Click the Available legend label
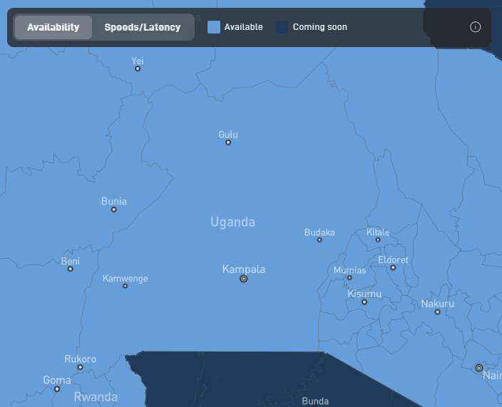The width and height of the screenshot is (502, 407). pyautogui.click(x=243, y=27)
